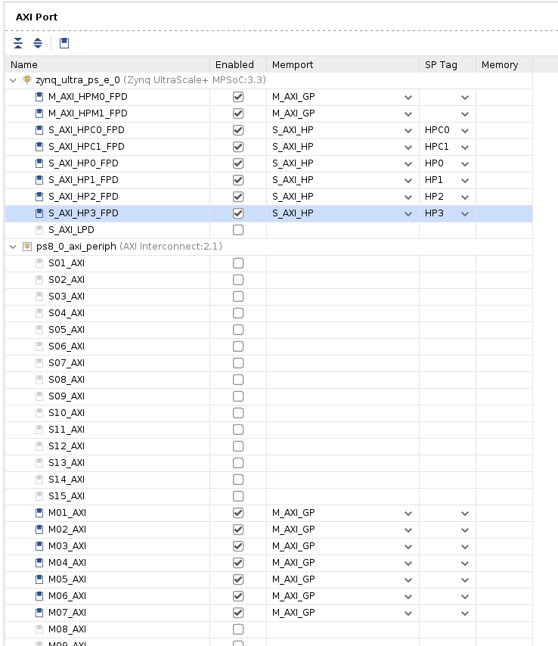
Task: Select the M05_AXI row name
Action: 67,579
